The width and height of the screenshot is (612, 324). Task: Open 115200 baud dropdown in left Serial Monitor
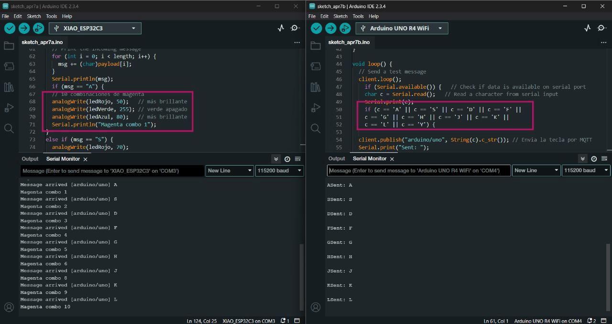tap(280, 170)
